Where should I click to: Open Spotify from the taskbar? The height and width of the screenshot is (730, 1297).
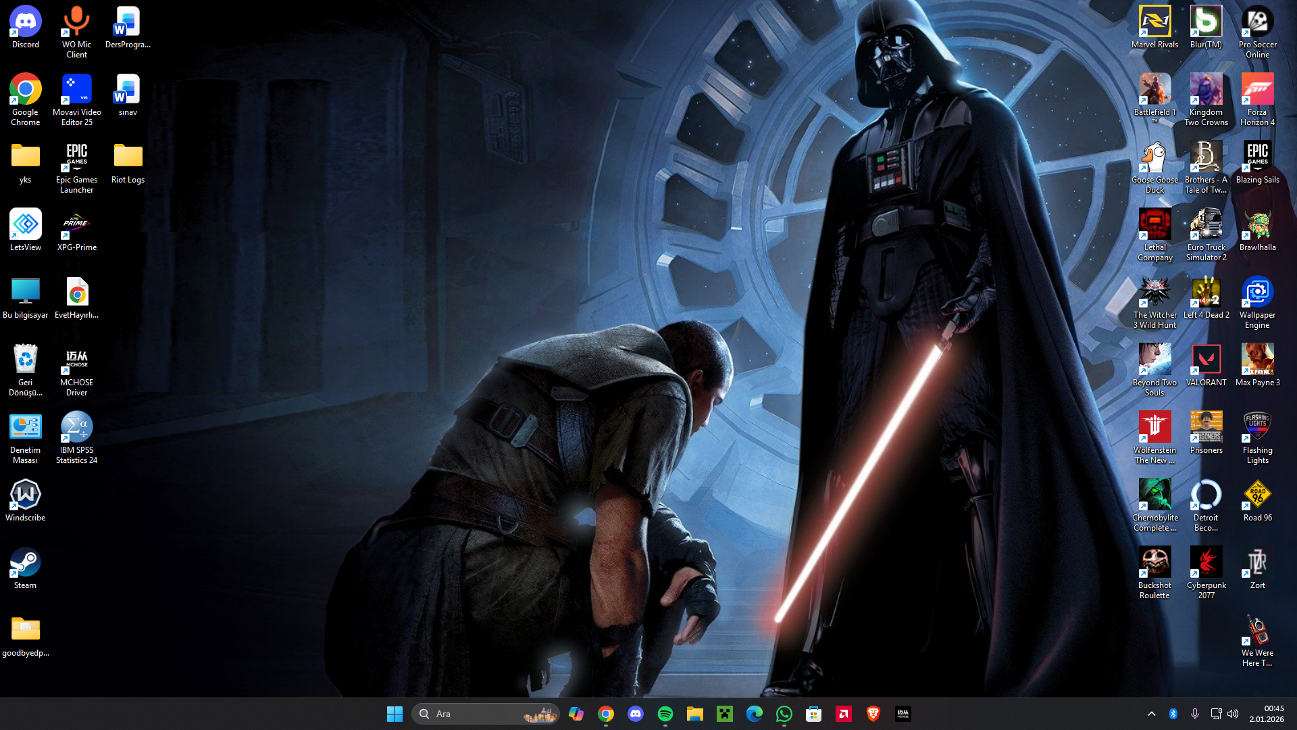pos(665,714)
